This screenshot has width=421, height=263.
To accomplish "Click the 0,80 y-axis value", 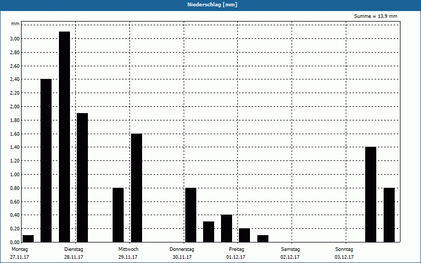I will [15, 188].
